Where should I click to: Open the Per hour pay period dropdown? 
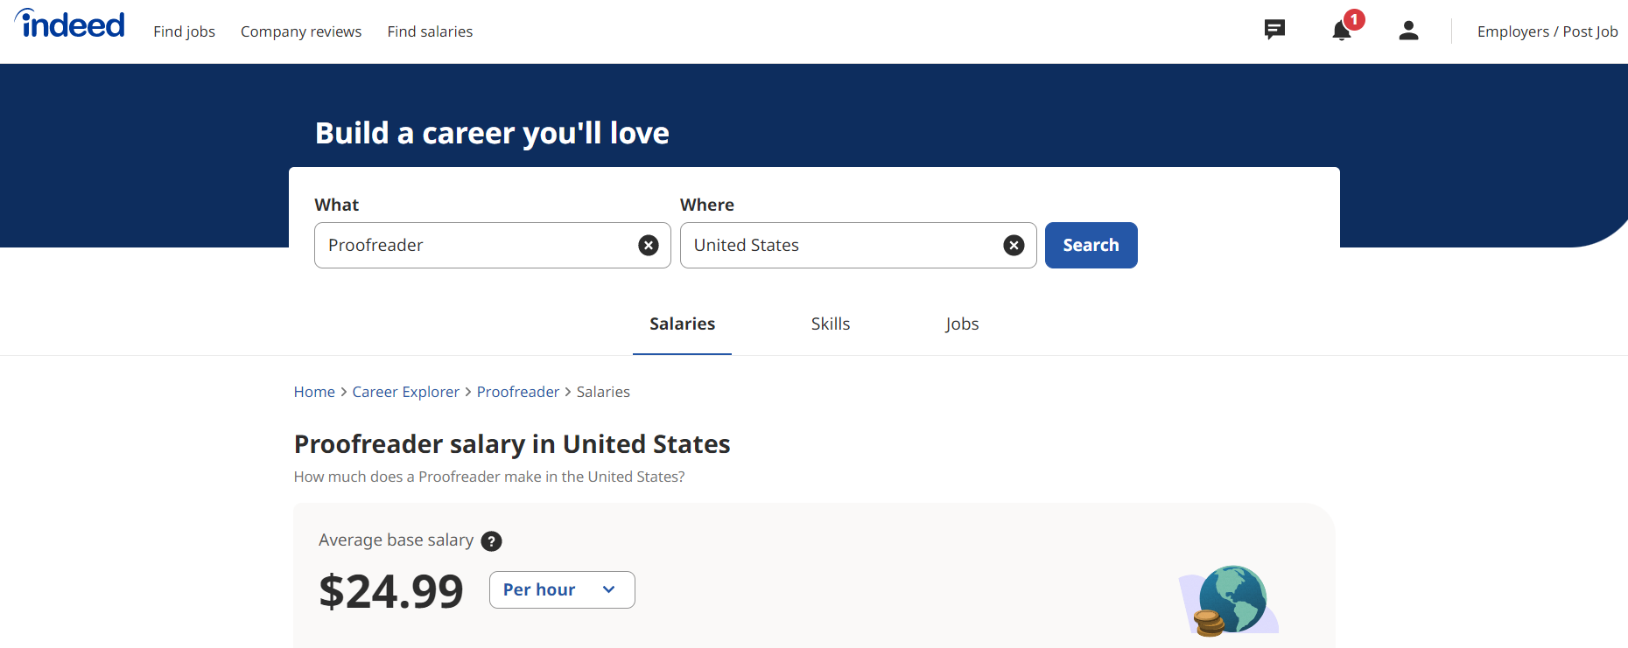562,590
